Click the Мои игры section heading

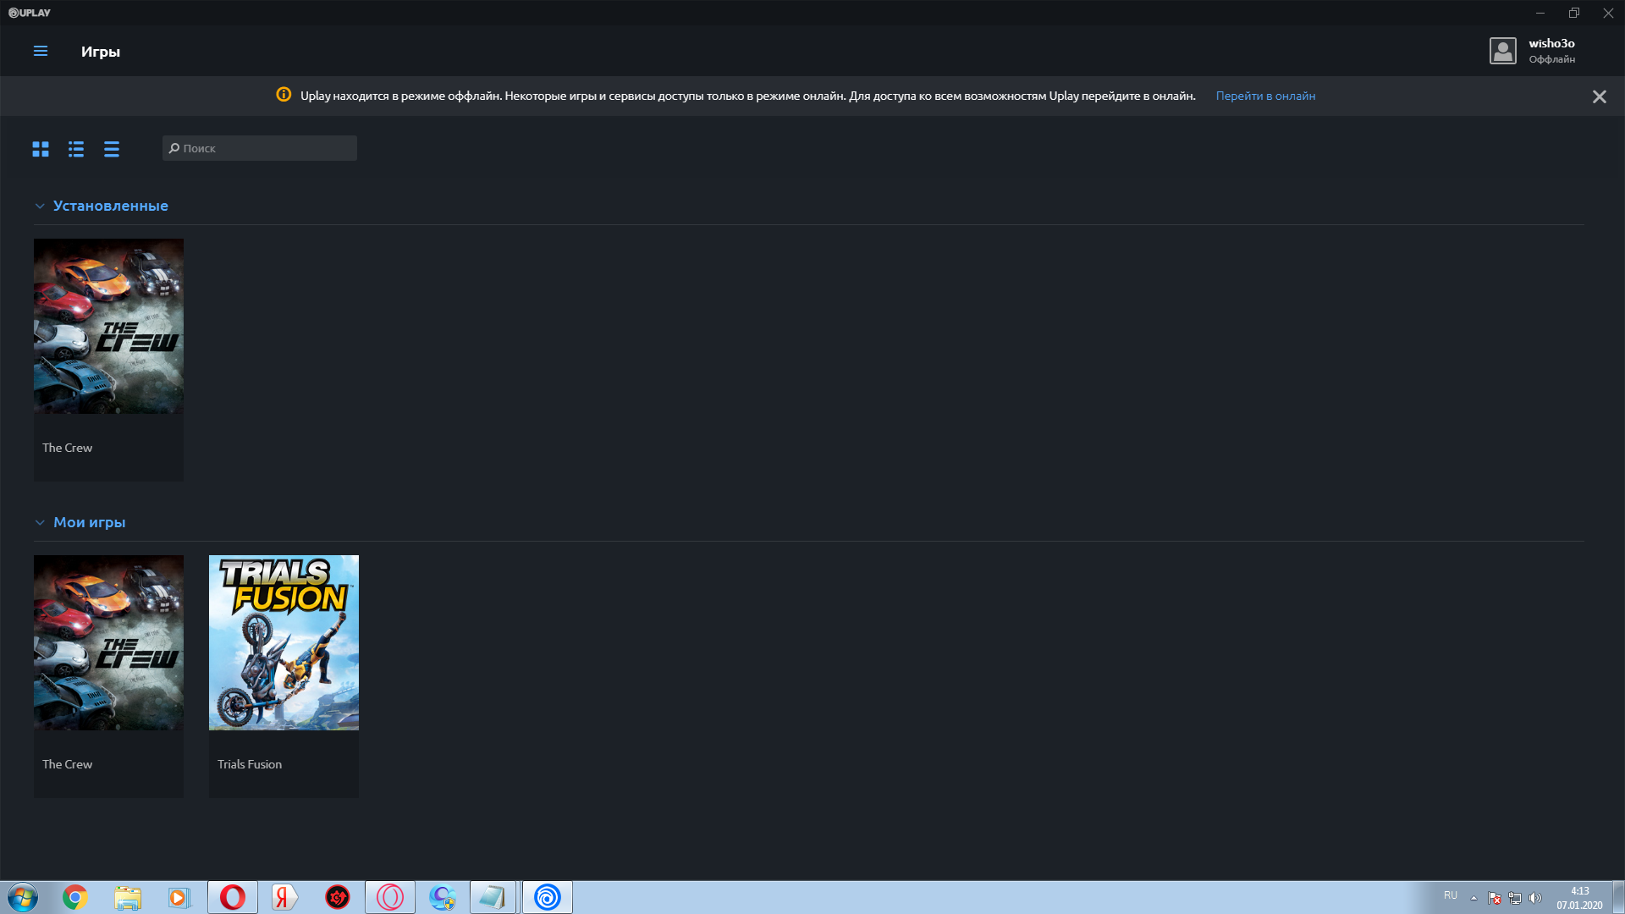pyautogui.click(x=89, y=522)
